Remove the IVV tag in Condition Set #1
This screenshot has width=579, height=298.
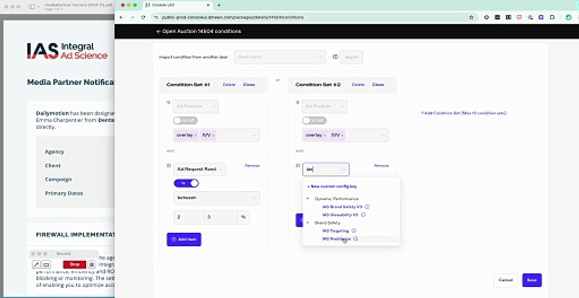213,135
